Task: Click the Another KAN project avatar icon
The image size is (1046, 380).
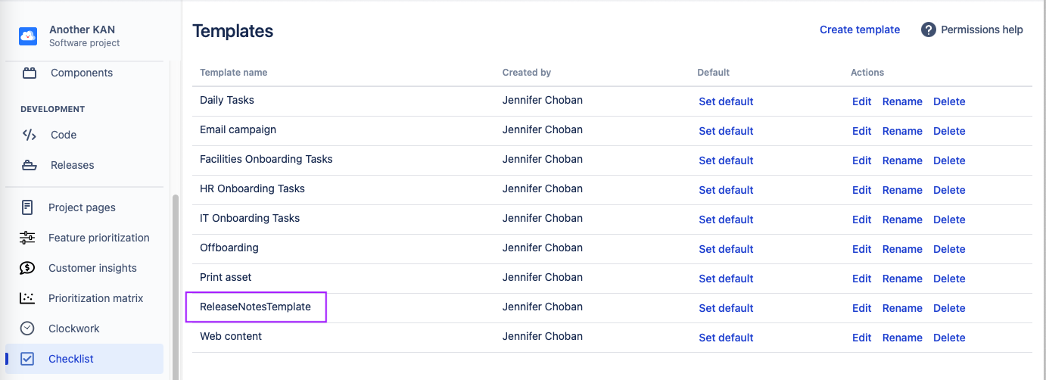Action: click(x=28, y=36)
